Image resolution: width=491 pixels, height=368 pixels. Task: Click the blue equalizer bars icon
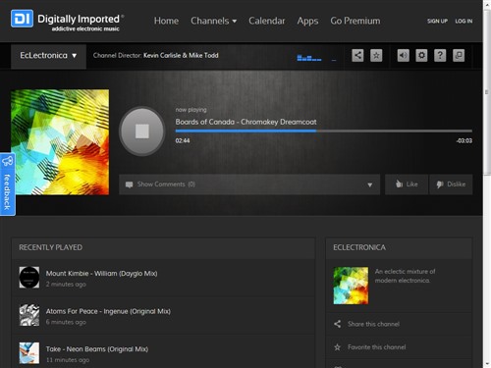(309, 58)
